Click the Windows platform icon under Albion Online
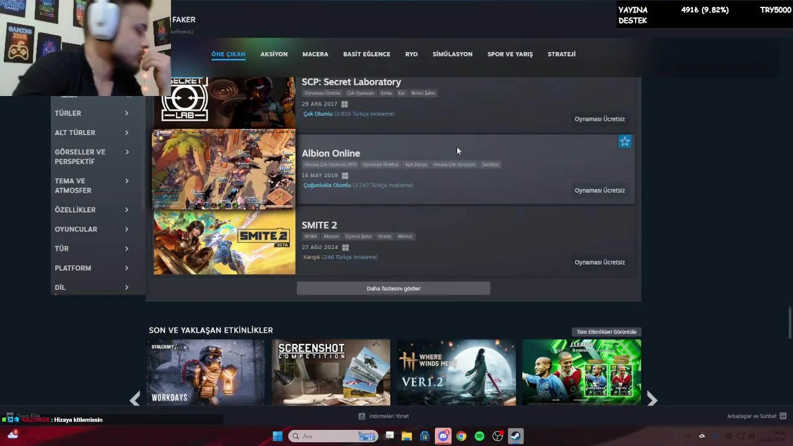This screenshot has height=446, width=793. pyautogui.click(x=344, y=175)
